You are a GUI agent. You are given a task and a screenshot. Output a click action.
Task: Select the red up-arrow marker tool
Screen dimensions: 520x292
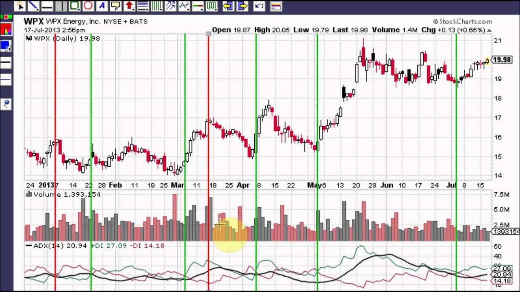[x=129, y=6]
